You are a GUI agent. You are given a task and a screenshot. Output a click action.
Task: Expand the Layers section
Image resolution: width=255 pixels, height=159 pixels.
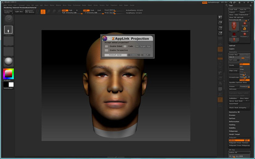232,49
